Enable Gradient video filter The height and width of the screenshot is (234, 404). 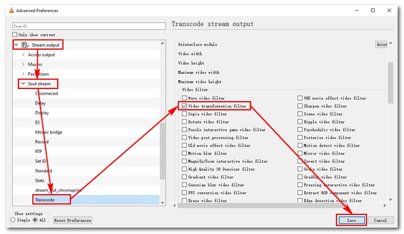184,177
